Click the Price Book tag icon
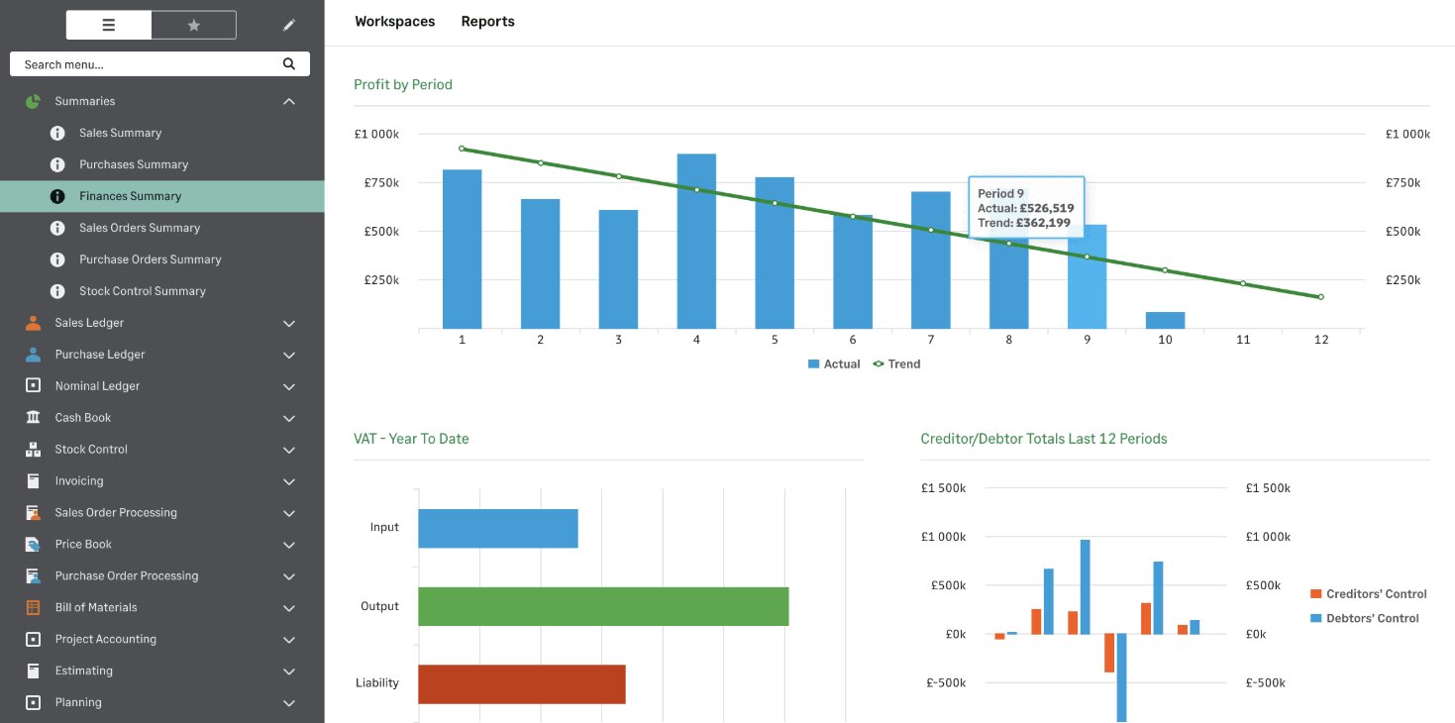The width and height of the screenshot is (1455, 723). 34,545
